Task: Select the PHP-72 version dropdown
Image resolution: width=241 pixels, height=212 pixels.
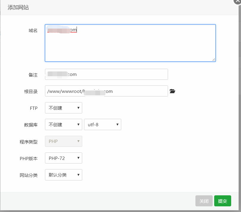Action: click(63, 158)
